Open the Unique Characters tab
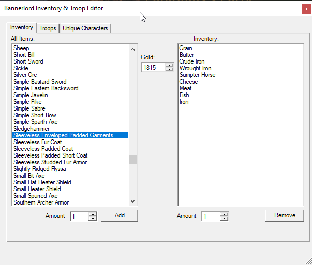This screenshot has height=265, width=312. coord(85,28)
